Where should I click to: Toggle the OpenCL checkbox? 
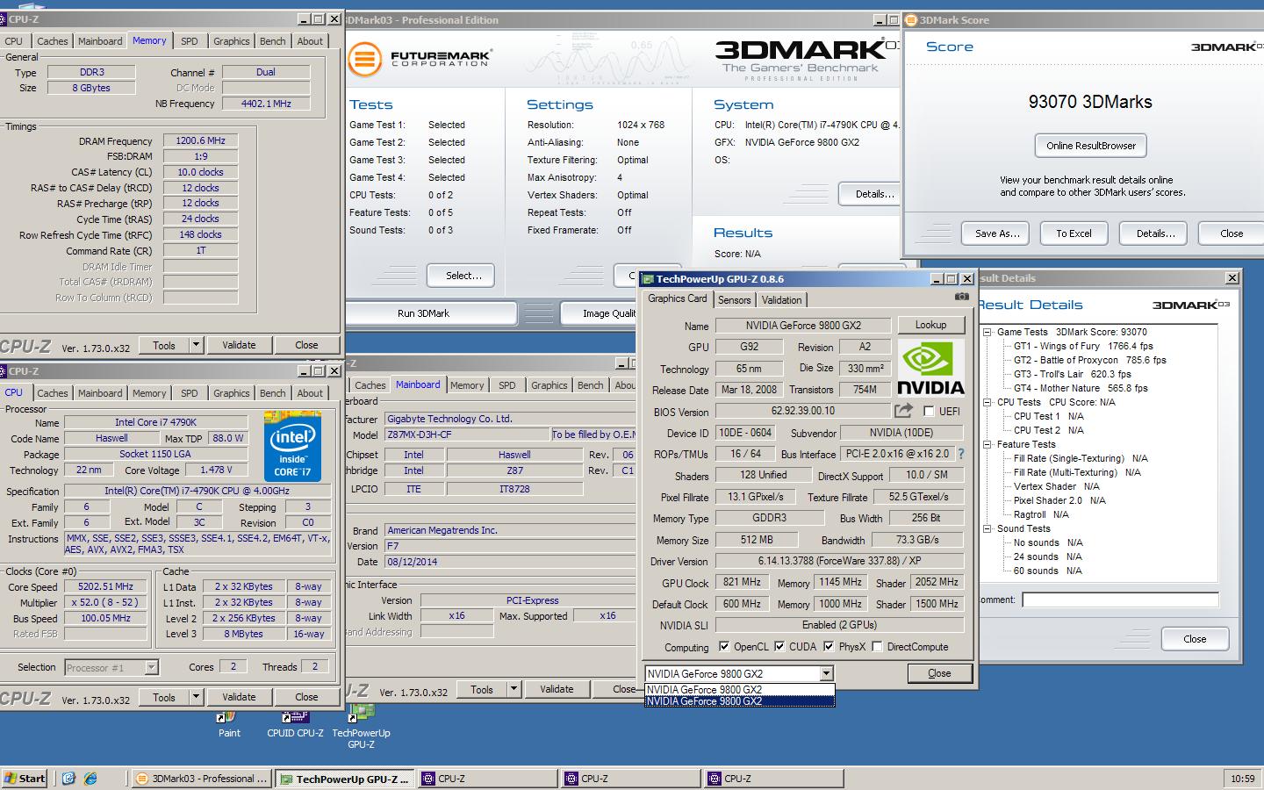[724, 647]
